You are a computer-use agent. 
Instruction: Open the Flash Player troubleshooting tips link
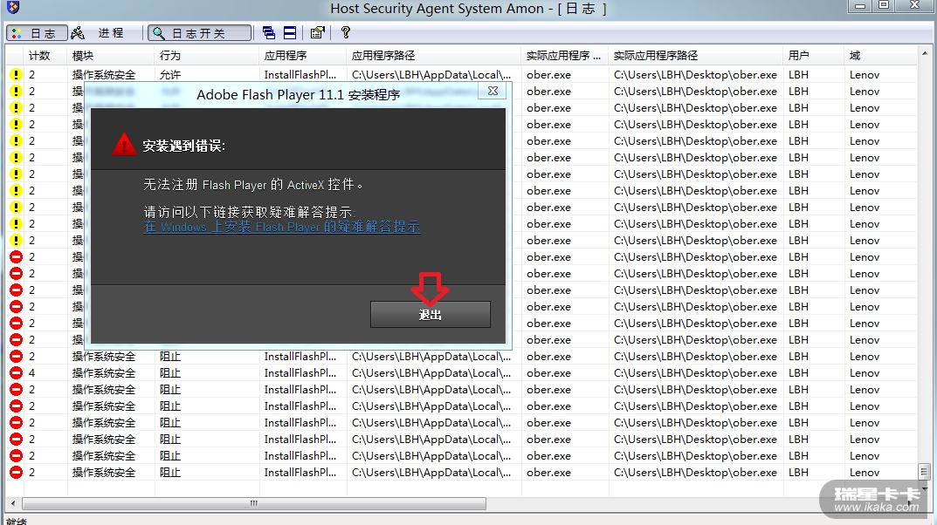point(282,228)
